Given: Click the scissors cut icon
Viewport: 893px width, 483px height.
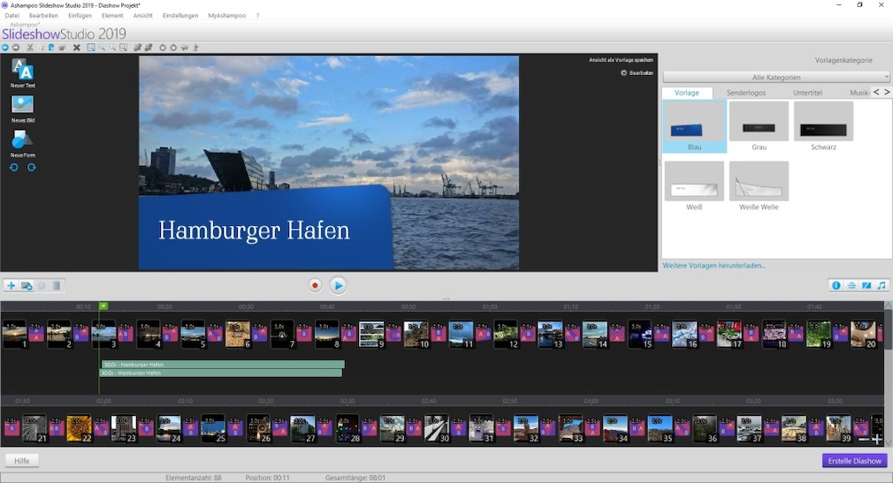Looking at the screenshot, I should 30,48.
